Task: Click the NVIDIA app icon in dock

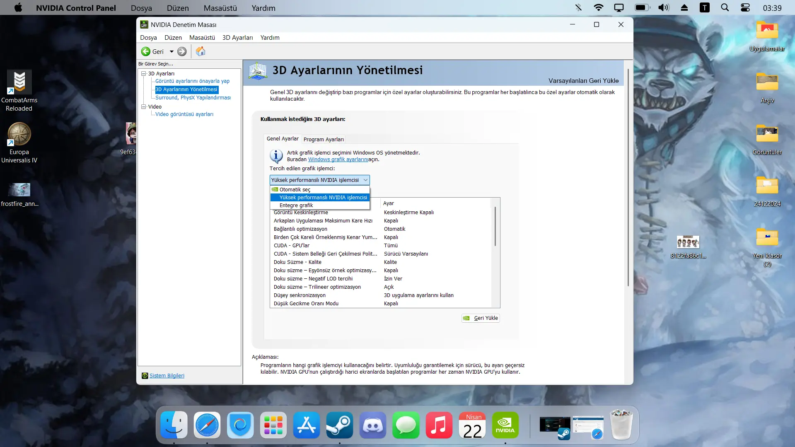Action: (505, 425)
